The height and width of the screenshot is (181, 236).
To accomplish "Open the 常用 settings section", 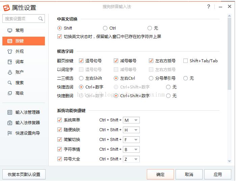I will pos(24,30).
